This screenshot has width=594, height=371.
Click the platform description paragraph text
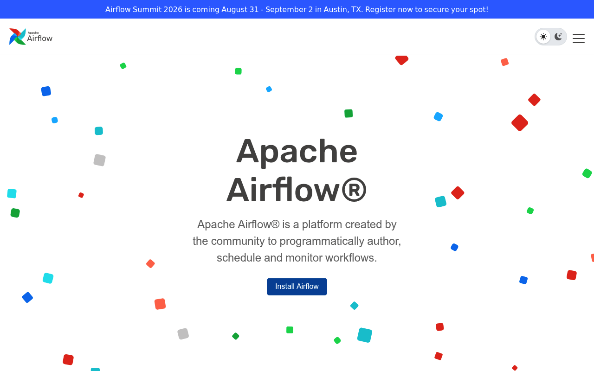(x=297, y=241)
